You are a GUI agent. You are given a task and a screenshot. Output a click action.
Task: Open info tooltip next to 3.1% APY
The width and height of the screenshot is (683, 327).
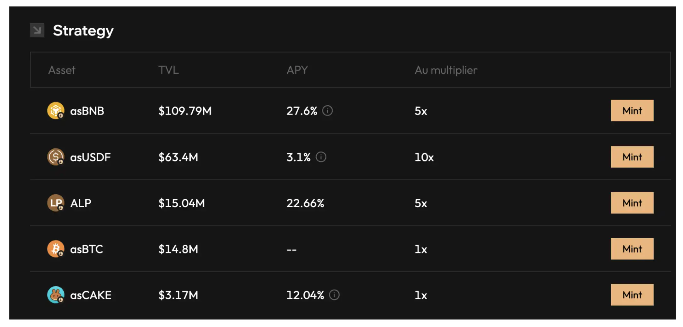321,157
